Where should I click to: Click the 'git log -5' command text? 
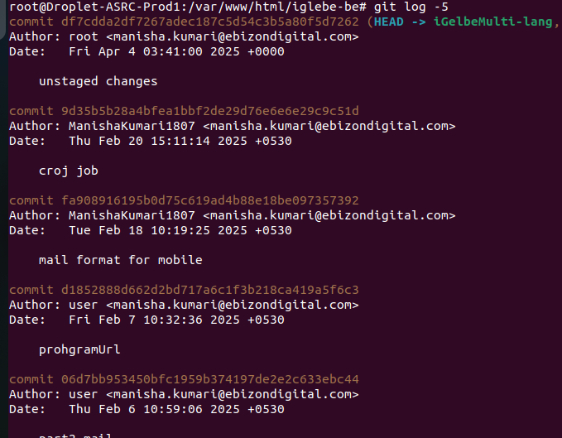click(411, 7)
